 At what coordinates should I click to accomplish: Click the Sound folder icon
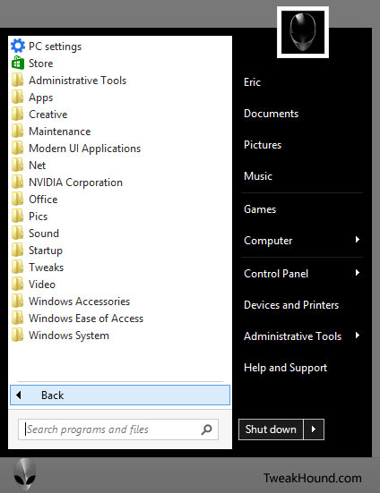pyautogui.click(x=17, y=233)
